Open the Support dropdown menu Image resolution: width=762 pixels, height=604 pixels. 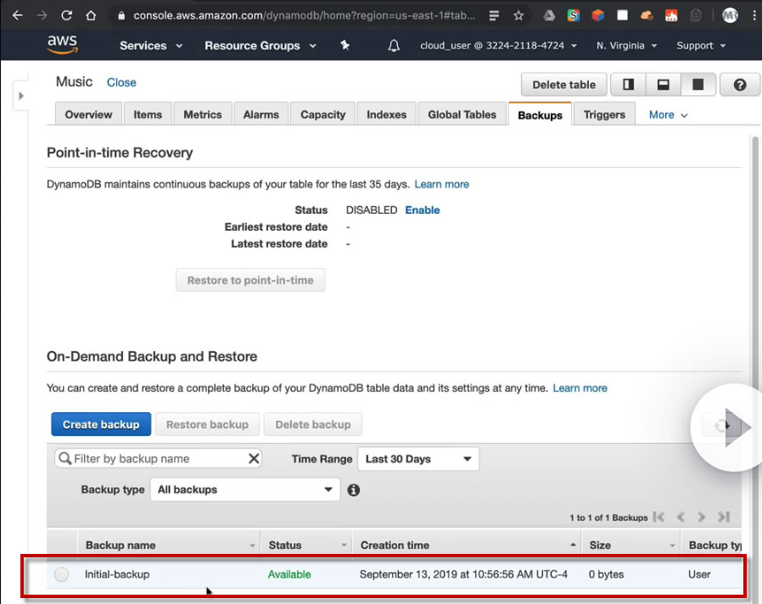coord(701,46)
